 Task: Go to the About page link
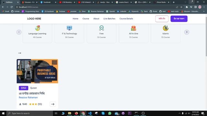coord(96,19)
